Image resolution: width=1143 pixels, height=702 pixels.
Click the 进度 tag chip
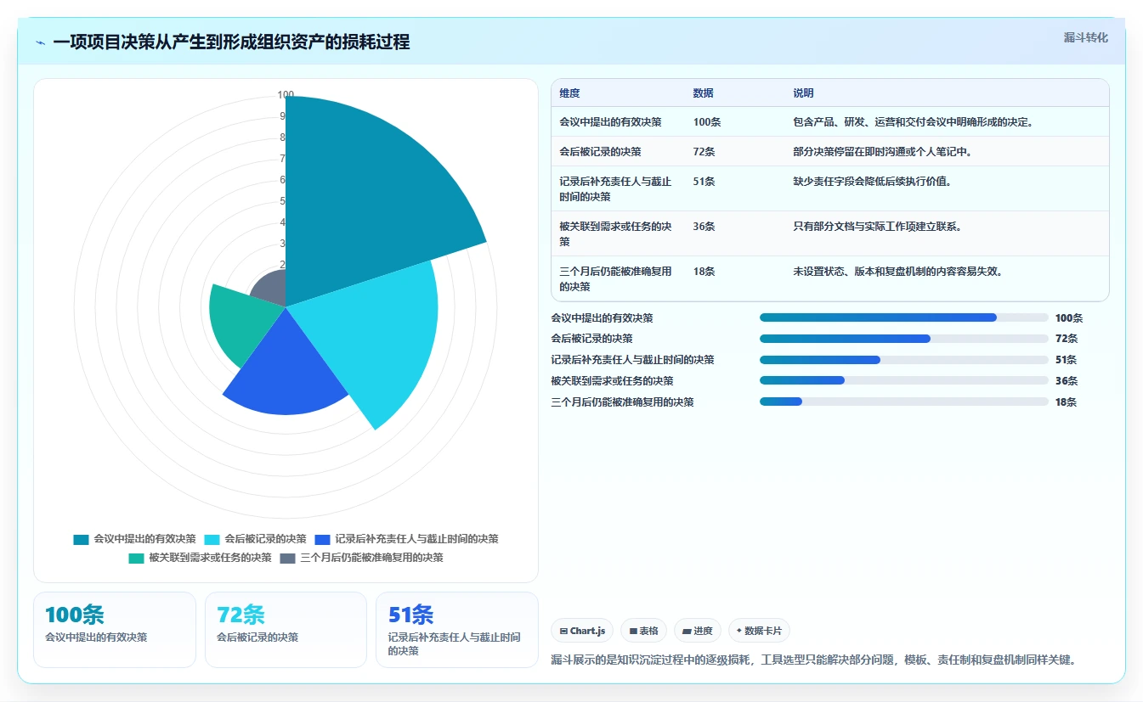[x=698, y=631]
